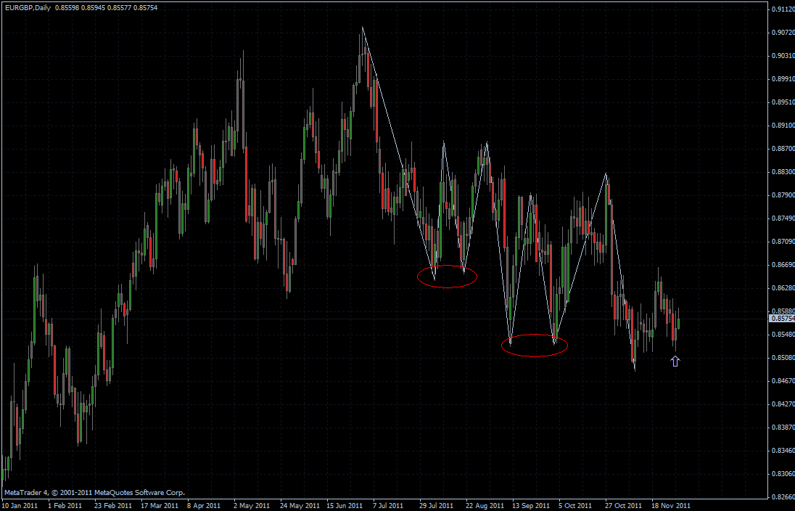Click the 0.90720 price scale label
Screen dimensions: 795x511
click(783, 32)
